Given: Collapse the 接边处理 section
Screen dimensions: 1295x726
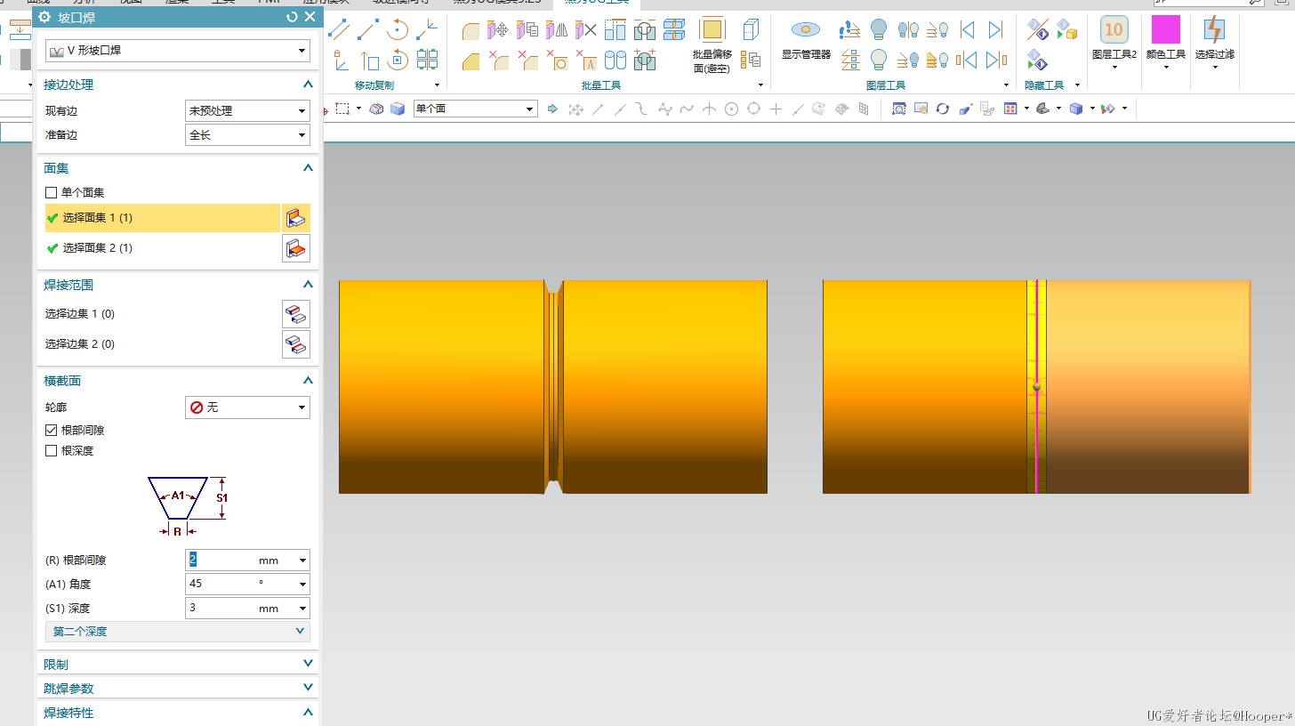Looking at the screenshot, I should [308, 85].
